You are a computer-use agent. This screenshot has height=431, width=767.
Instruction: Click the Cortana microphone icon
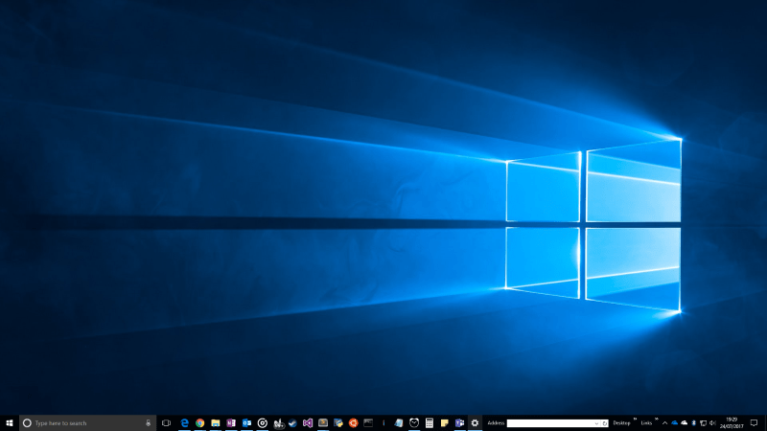pos(148,422)
